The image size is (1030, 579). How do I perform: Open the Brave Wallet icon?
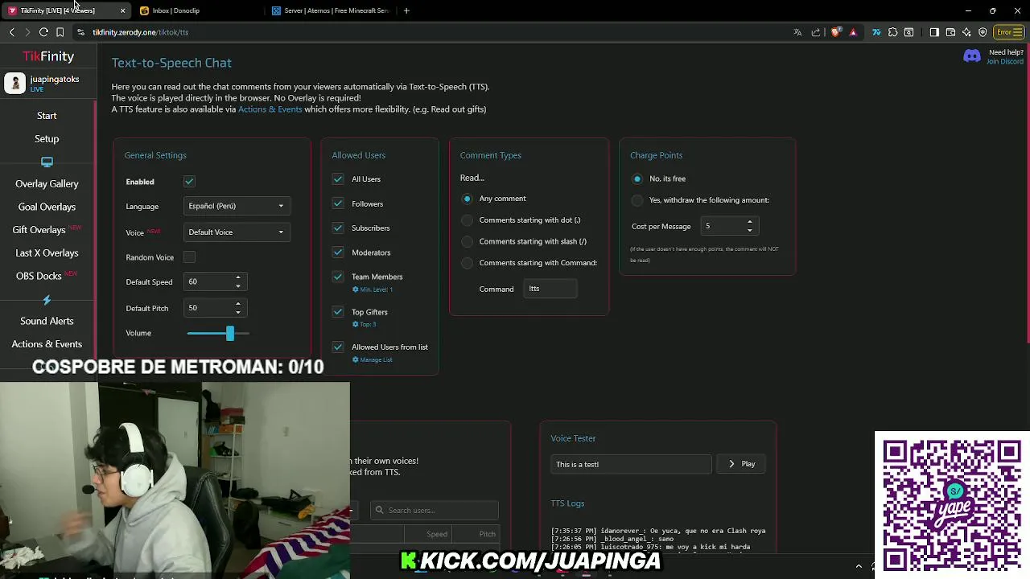pyautogui.click(x=950, y=32)
